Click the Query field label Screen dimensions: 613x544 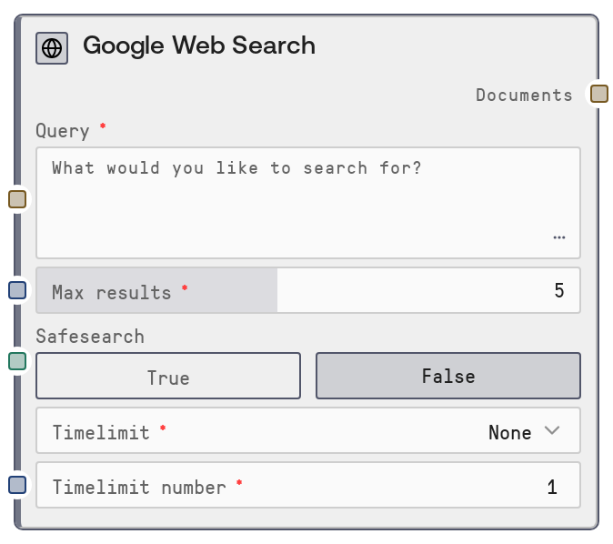63,131
